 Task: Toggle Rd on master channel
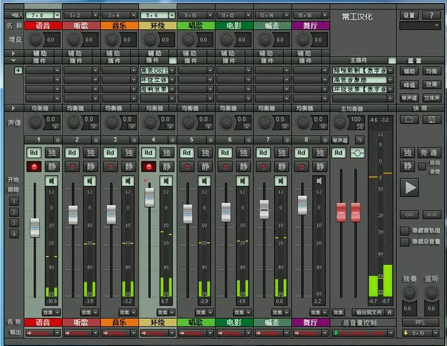[338, 153]
